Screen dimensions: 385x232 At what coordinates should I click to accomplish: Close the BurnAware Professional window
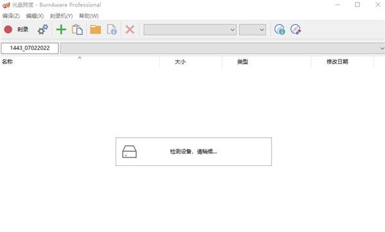pos(378,4)
